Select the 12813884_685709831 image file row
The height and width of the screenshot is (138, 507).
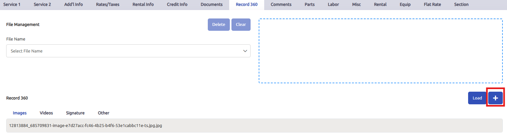(254, 125)
